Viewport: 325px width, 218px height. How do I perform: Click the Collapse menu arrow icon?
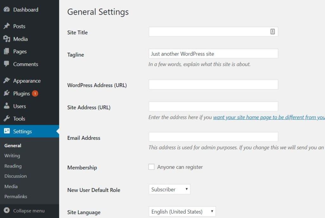tap(7, 211)
